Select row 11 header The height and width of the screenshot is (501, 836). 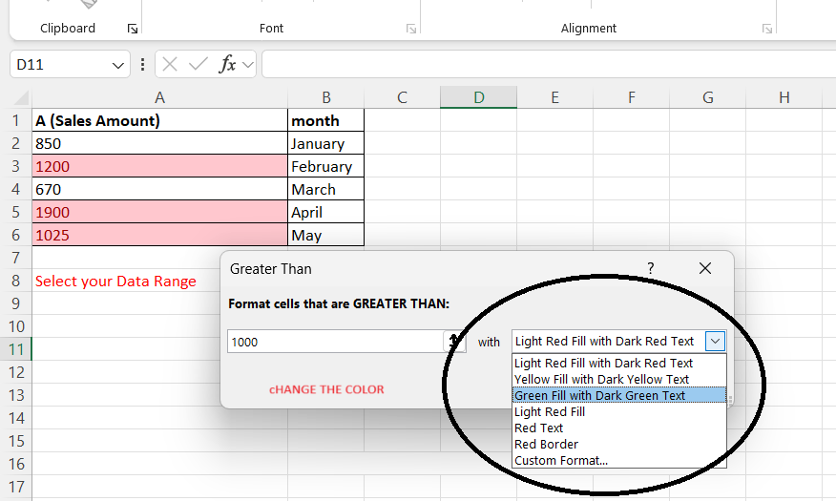tap(16, 349)
